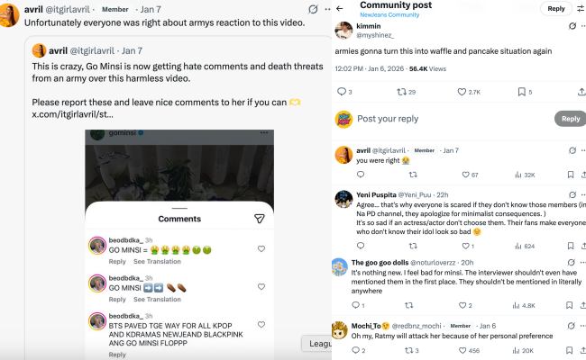Click the Reply button in the header
The width and height of the screenshot is (586, 360).
point(556,8)
